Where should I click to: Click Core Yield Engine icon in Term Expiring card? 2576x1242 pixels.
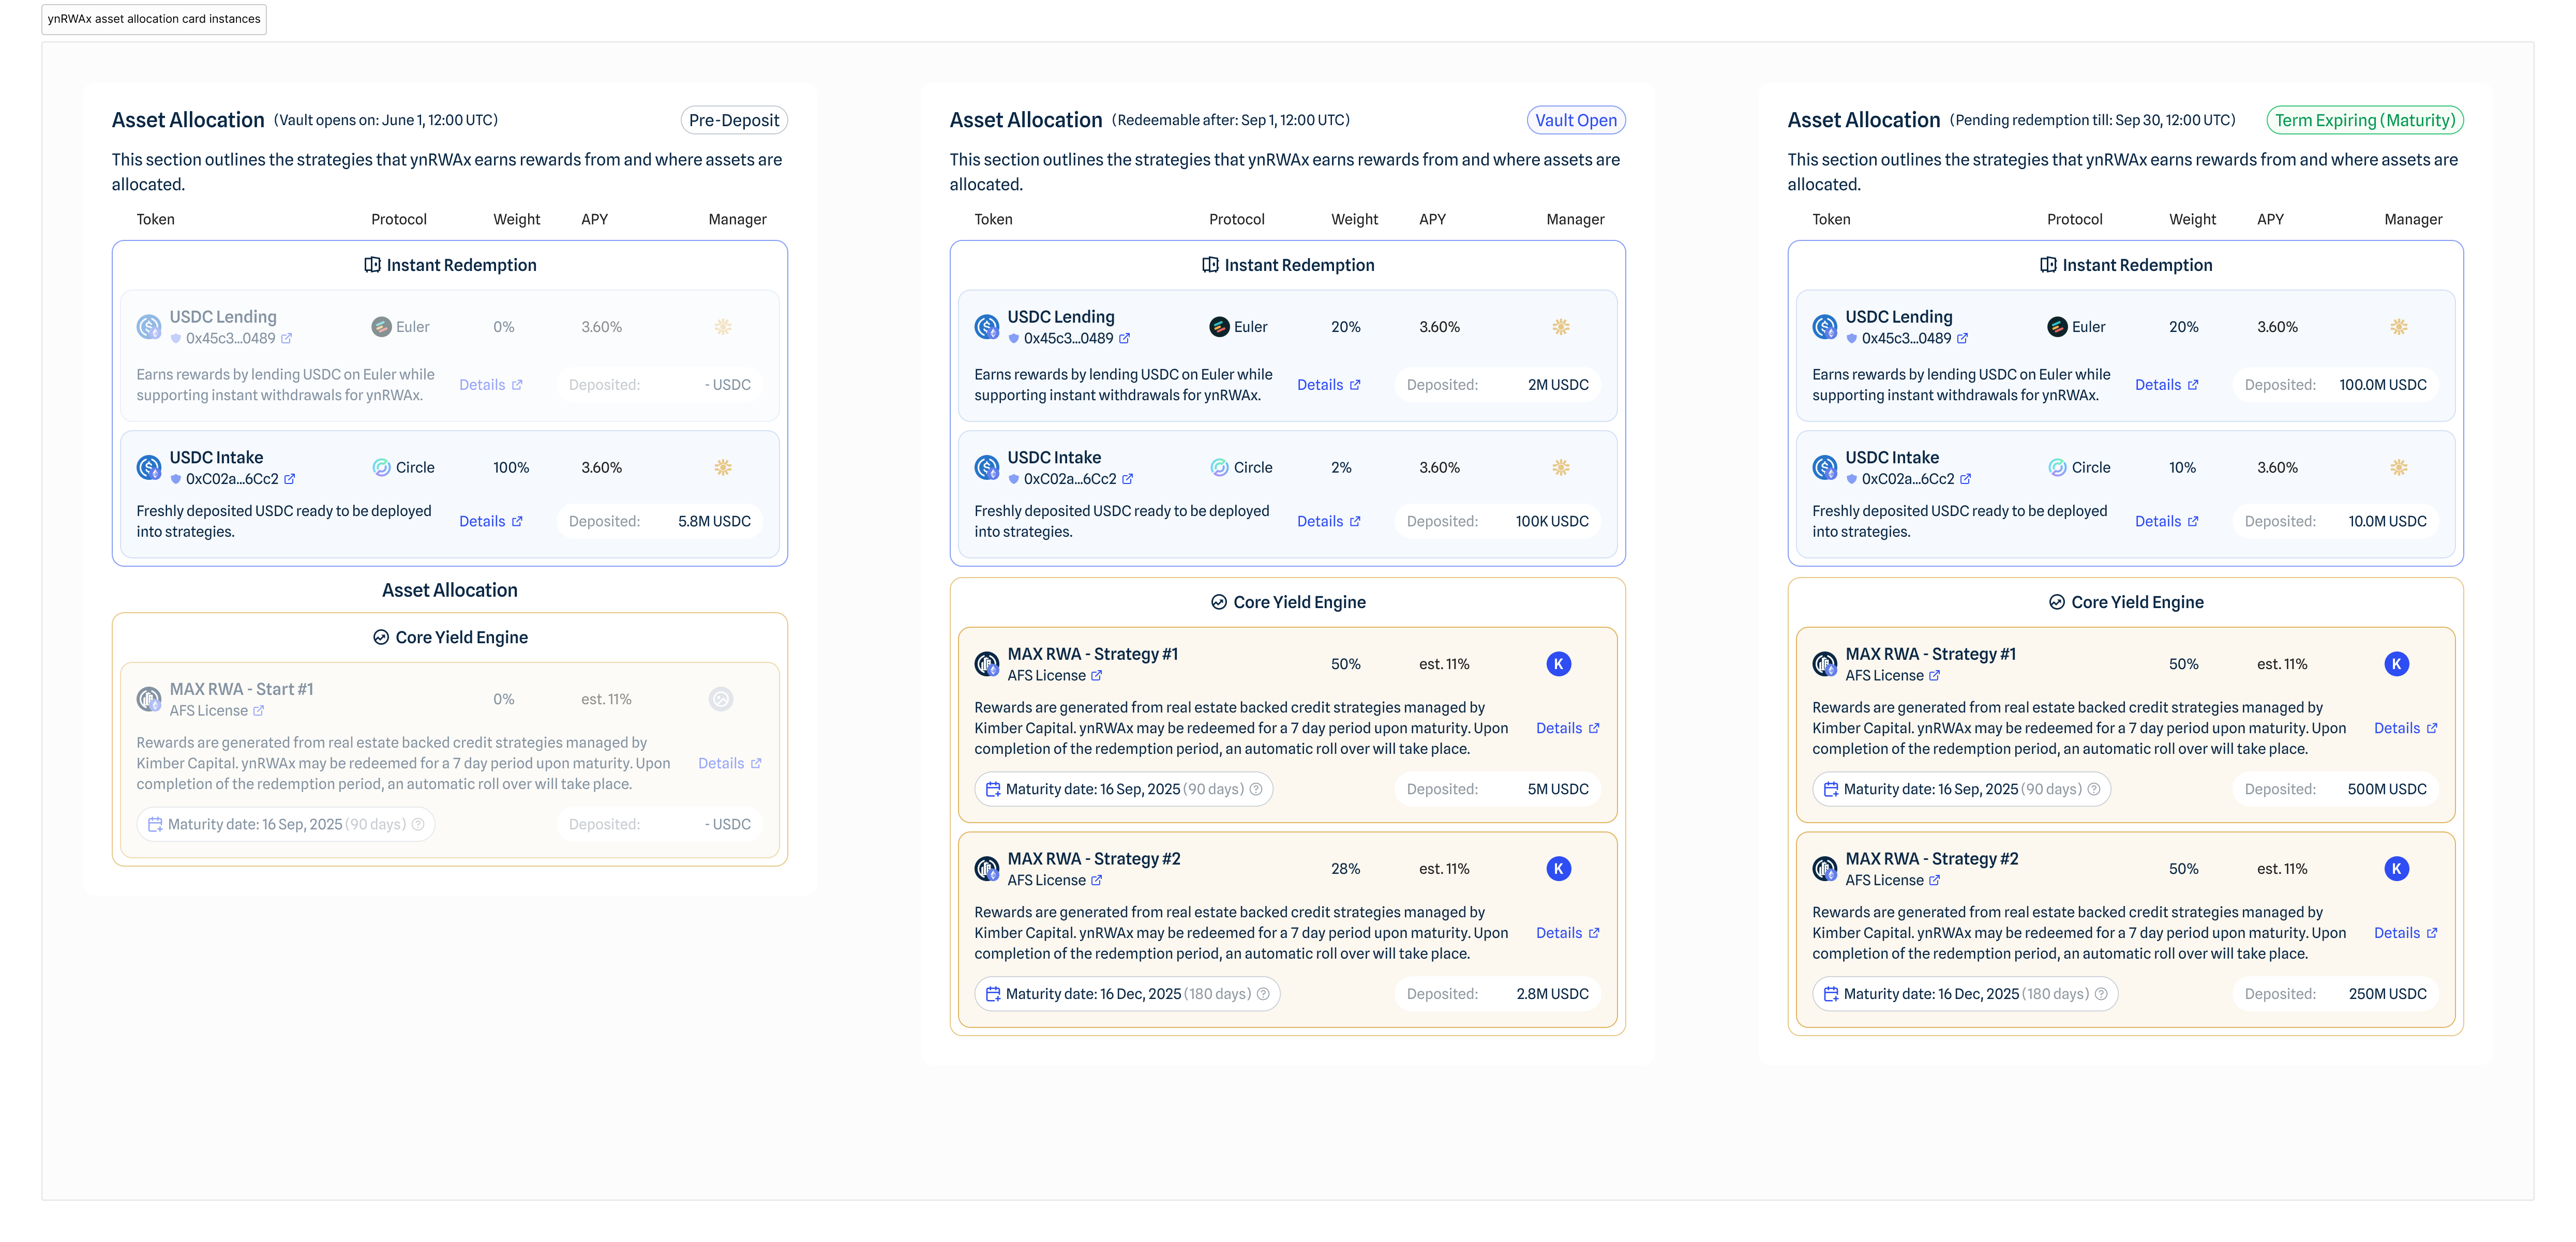(x=2057, y=602)
